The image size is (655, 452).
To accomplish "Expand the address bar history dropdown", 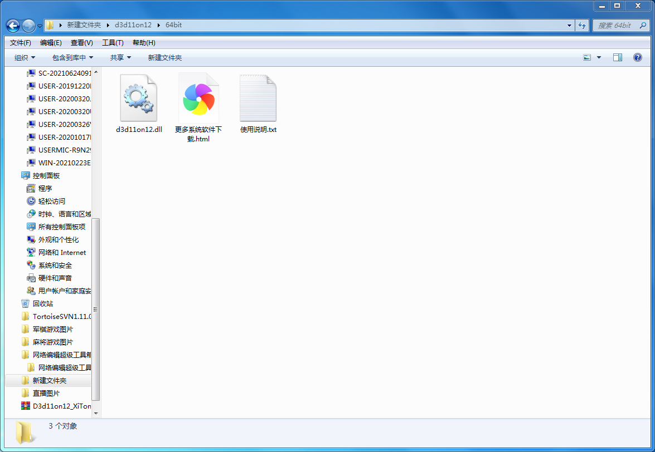I will pos(569,25).
